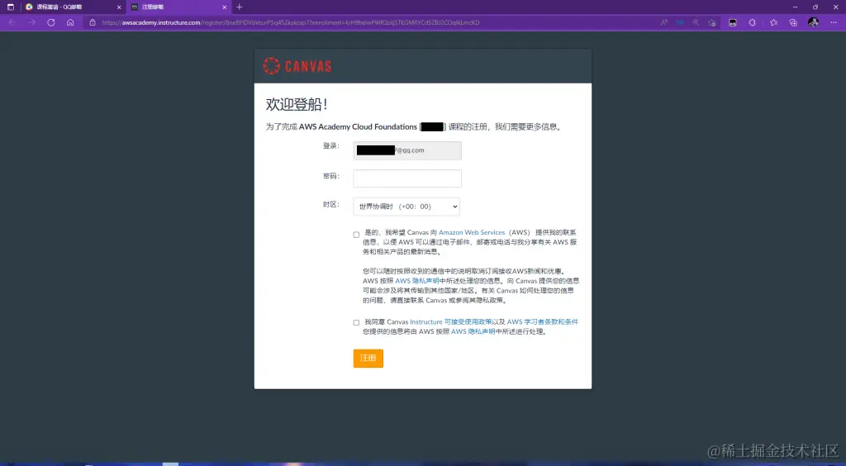Open a new tab with plus icon

point(240,7)
